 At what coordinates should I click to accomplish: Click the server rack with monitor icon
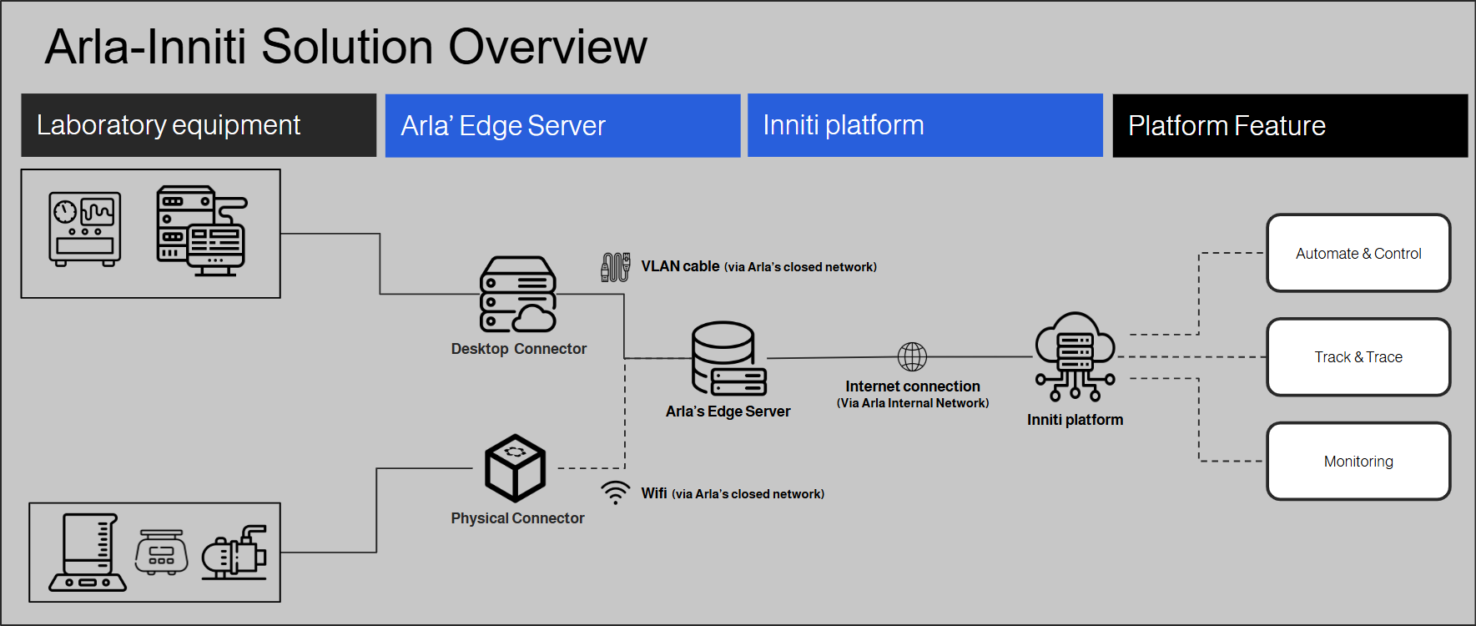click(x=202, y=230)
